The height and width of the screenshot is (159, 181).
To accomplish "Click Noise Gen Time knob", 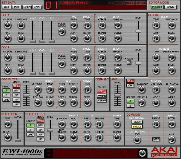I will point(8,124).
